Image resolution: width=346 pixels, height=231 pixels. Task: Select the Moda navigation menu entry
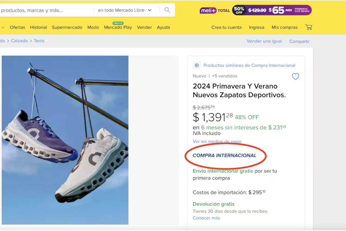coord(93,27)
